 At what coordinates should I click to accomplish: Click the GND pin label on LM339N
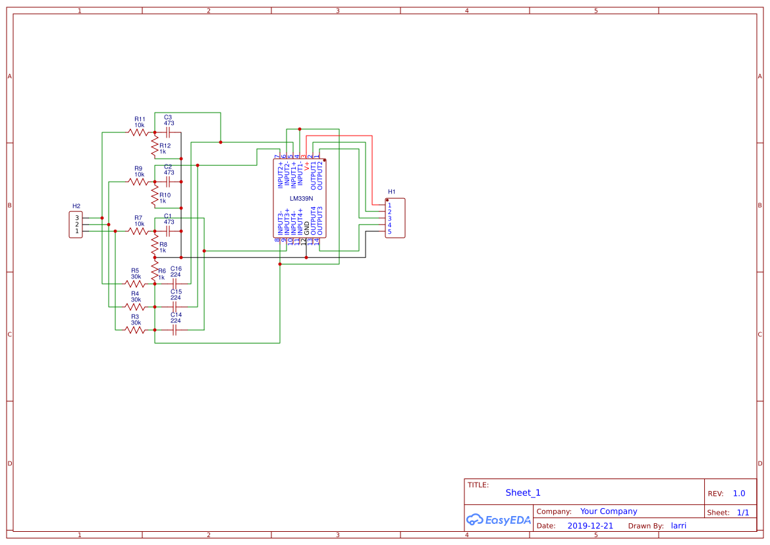[x=307, y=228]
